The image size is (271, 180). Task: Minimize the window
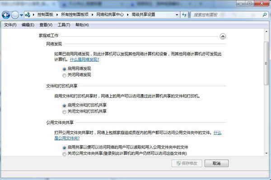241,4
